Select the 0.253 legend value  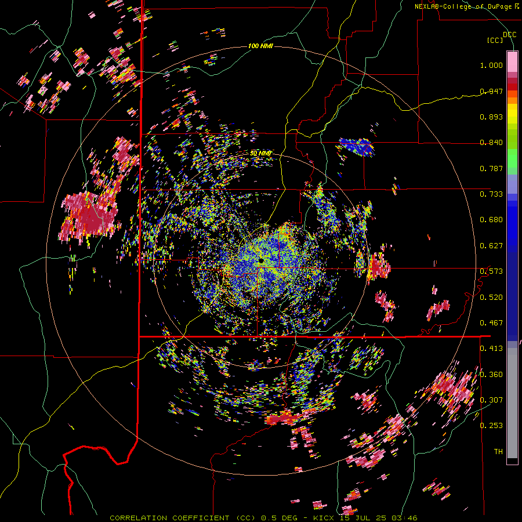[x=491, y=426]
